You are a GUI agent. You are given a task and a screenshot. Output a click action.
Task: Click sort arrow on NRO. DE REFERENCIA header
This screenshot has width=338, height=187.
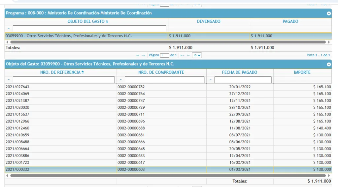tap(82, 72)
